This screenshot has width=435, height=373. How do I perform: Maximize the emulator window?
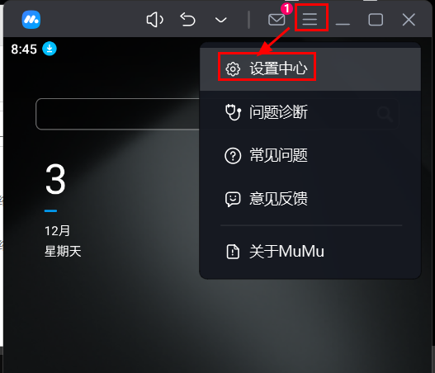(376, 20)
